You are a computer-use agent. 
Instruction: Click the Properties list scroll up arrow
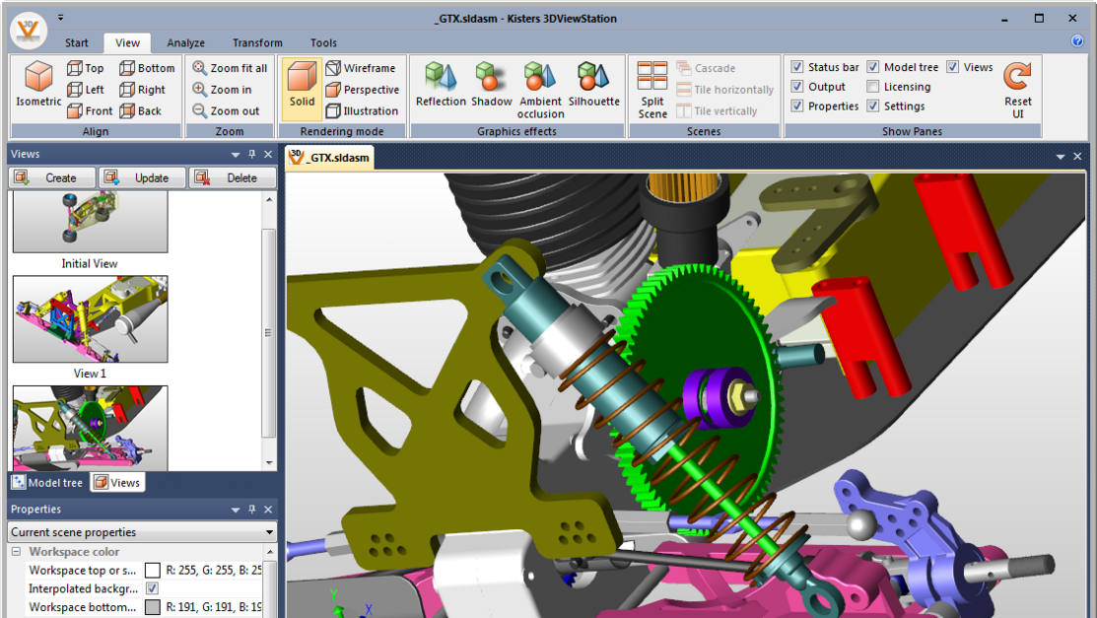tap(269, 552)
